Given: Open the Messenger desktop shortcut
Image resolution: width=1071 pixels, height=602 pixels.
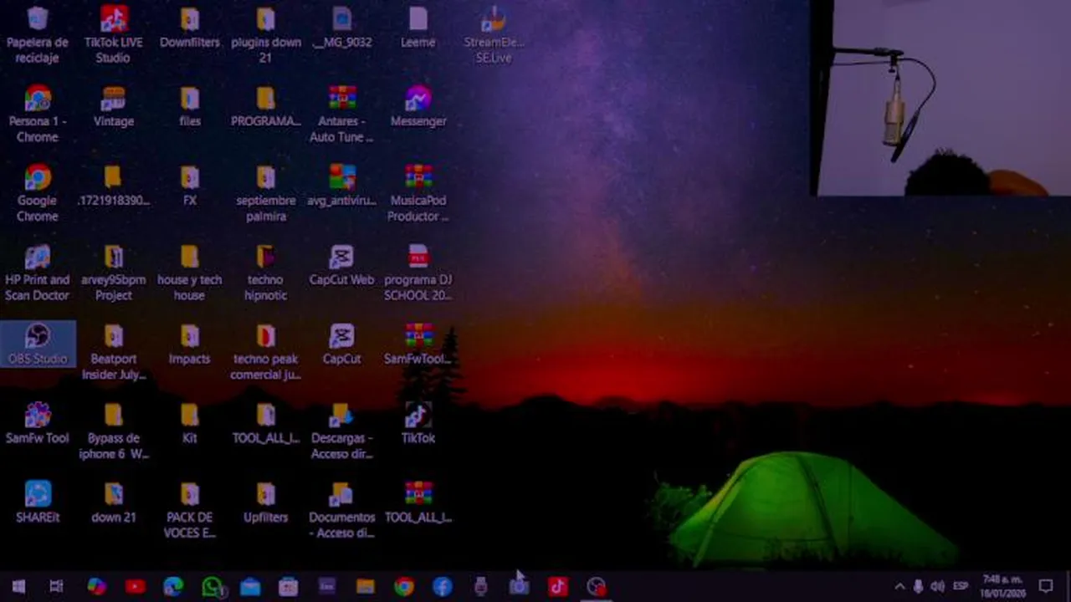Looking at the screenshot, I should [418, 107].
